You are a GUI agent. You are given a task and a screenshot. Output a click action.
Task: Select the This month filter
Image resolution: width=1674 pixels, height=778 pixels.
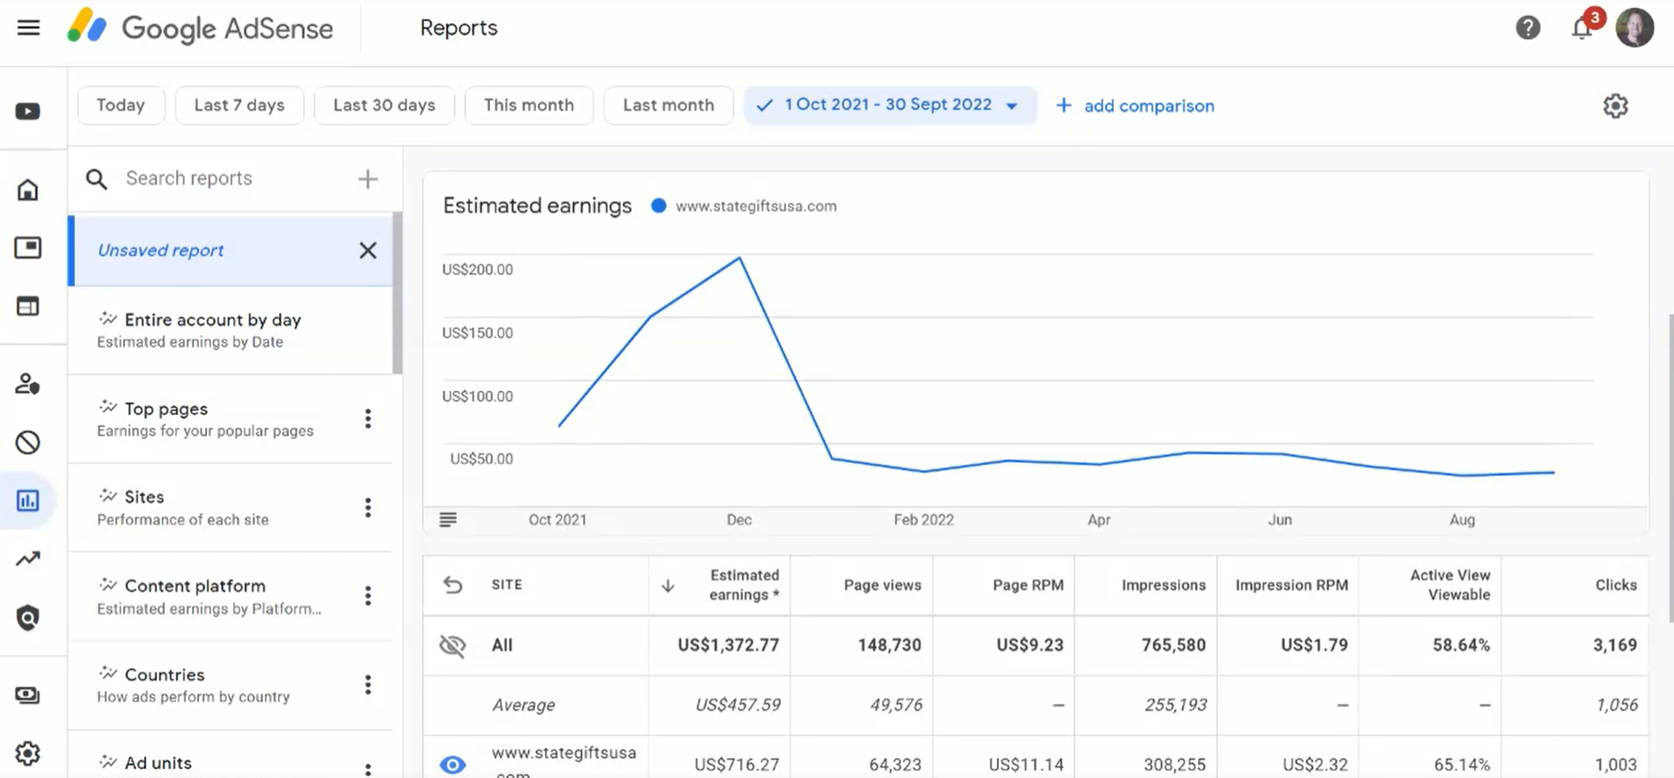pyautogui.click(x=529, y=106)
